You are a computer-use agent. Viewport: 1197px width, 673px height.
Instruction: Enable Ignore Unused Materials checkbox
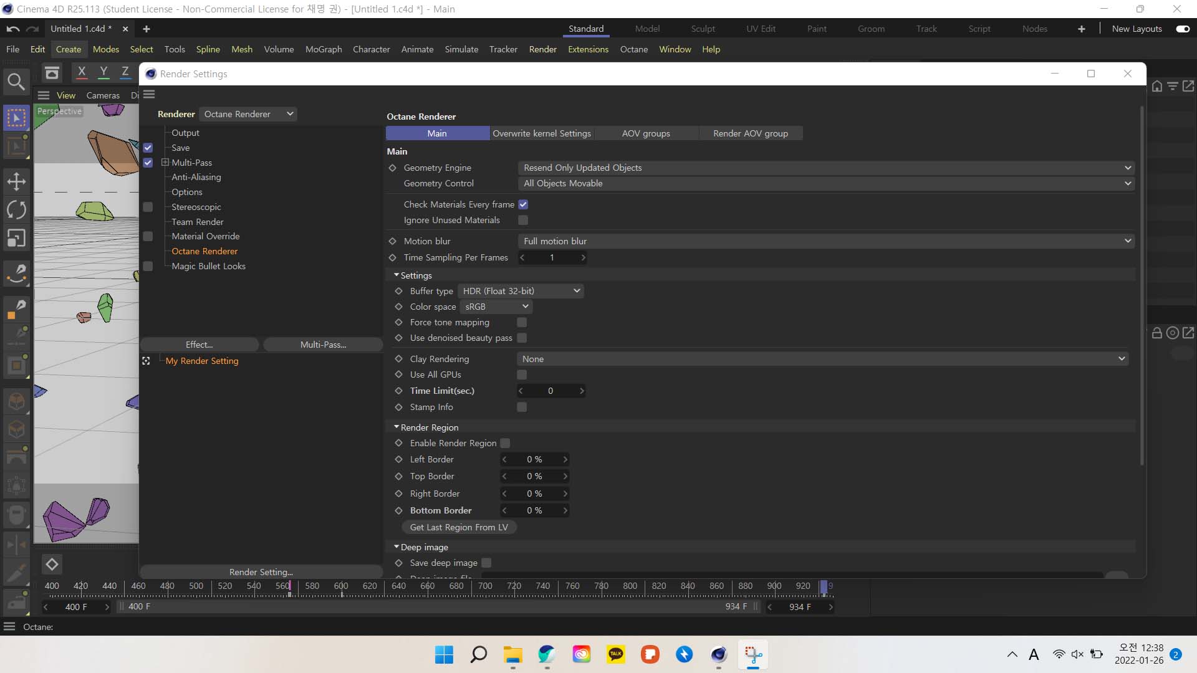click(523, 220)
